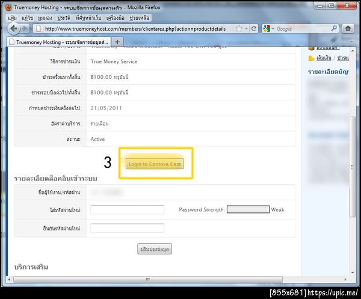The image size is (361, 299).
Task: Click the new password input field
Action: [128, 210]
